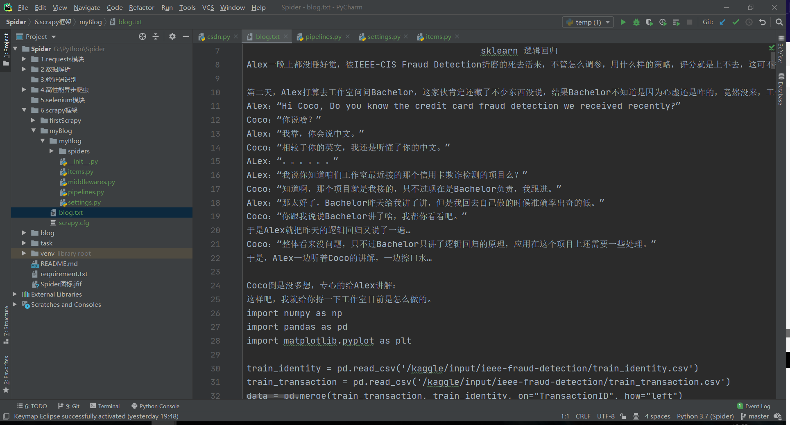Change the Python 3.7 (Spider) interpreter

click(x=705, y=416)
